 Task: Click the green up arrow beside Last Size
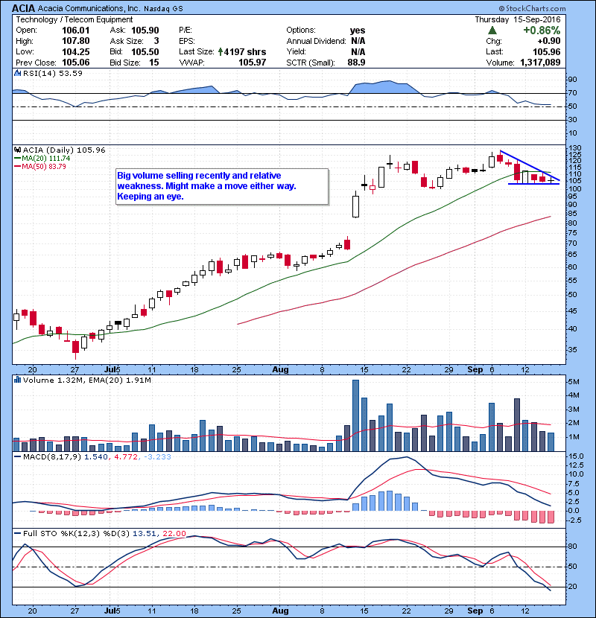[x=221, y=51]
